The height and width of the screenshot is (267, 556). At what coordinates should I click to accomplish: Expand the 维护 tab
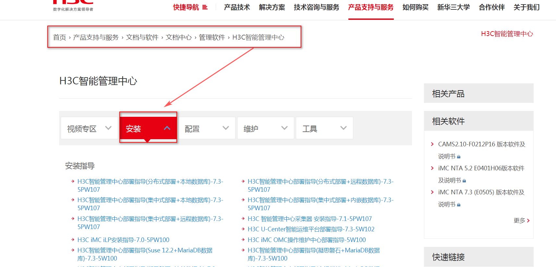click(266, 128)
